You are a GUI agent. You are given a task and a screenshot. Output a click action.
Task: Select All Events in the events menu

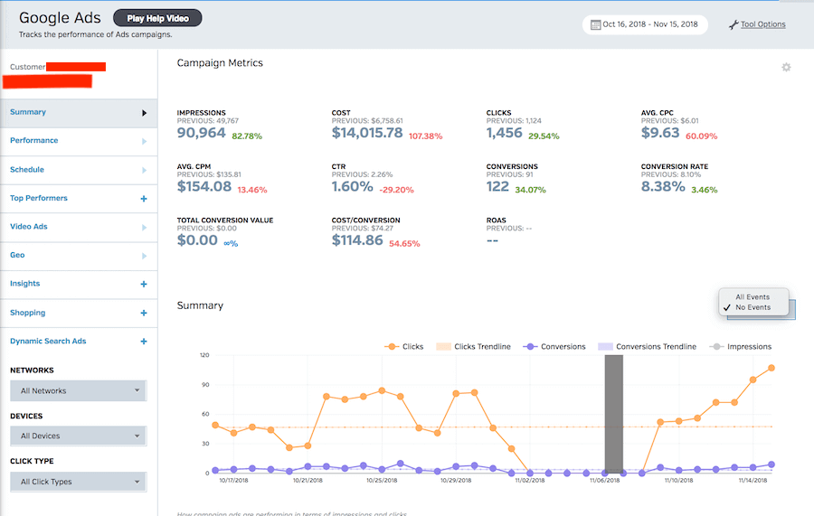pos(752,296)
